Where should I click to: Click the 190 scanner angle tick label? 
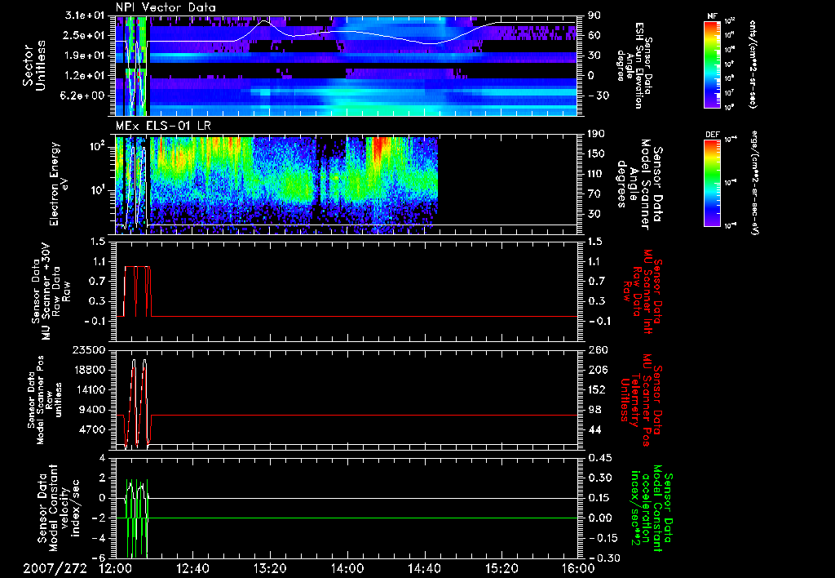[x=596, y=134]
